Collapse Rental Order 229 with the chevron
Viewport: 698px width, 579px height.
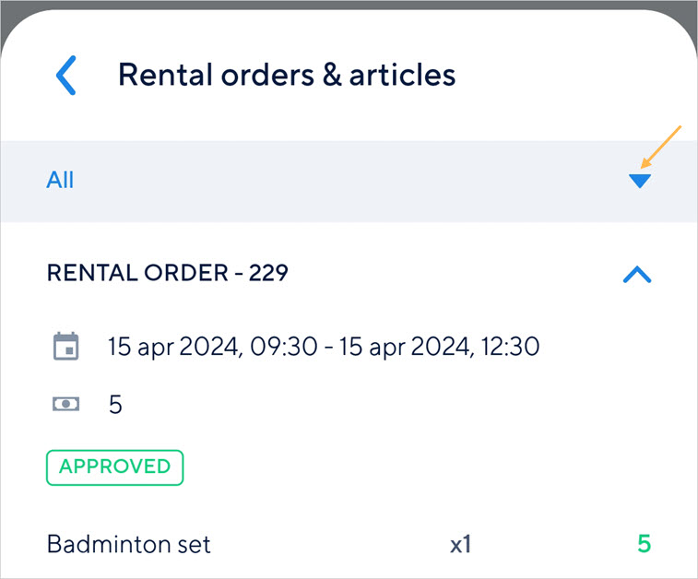[x=637, y=274]
